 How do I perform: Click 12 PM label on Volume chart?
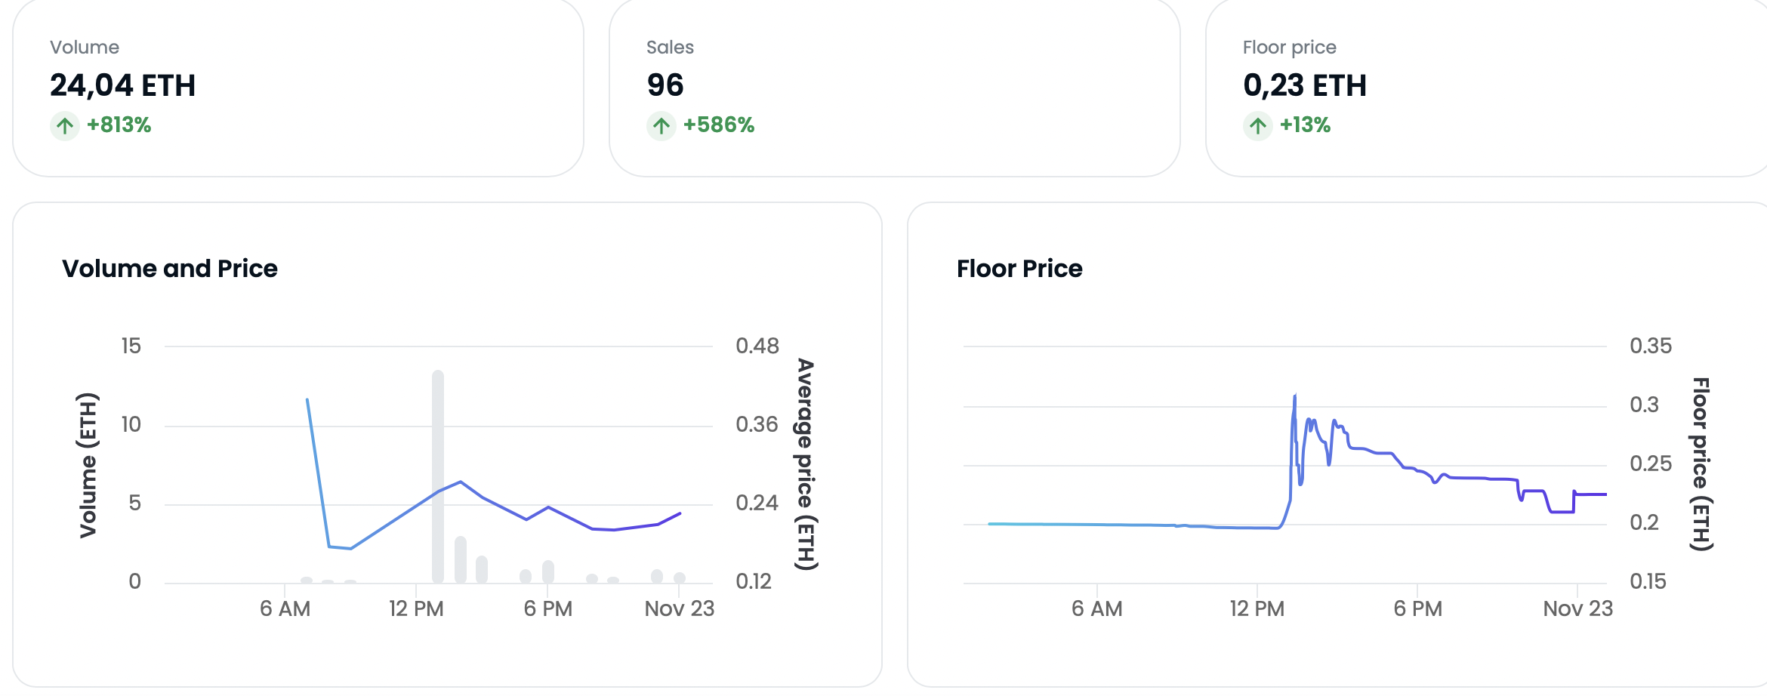[416, 608]
